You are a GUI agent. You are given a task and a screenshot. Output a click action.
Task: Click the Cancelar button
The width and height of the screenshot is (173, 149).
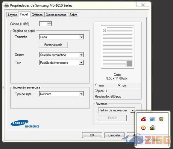tap(114, 135)
